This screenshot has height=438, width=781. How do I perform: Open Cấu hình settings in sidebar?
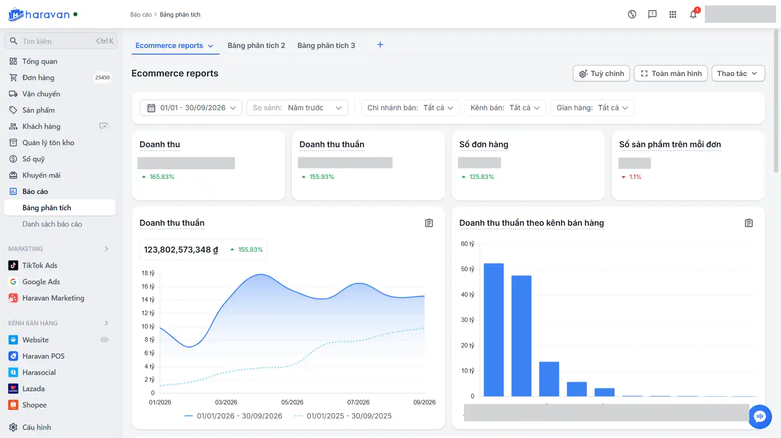[59, 427]
